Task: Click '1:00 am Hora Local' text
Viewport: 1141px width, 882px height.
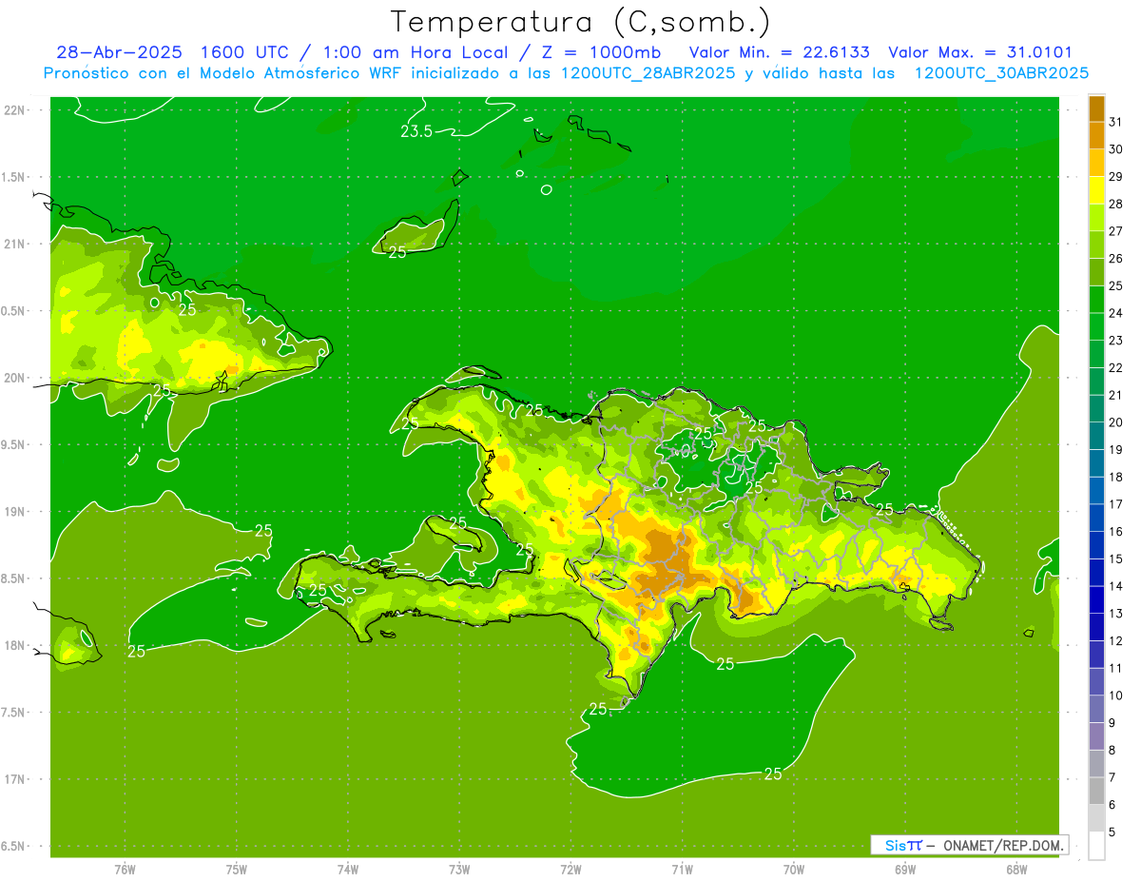Action: coord(416,53)
